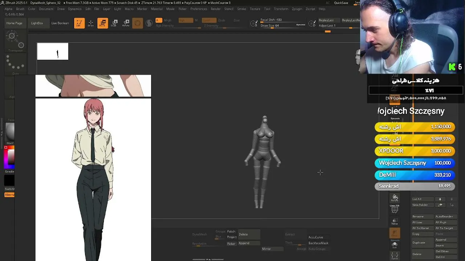Toggle the Dynamic draw size button

(301, 25)
